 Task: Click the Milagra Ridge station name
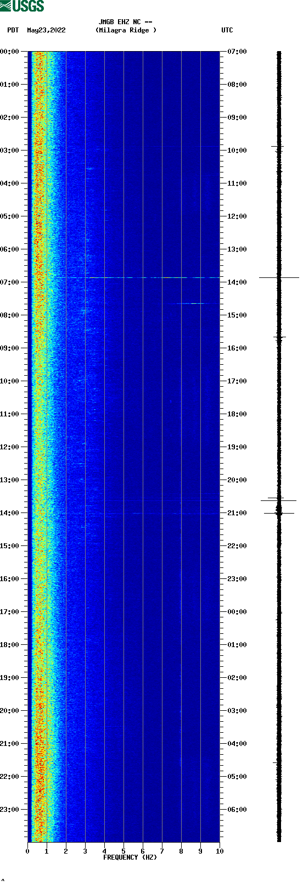pos(126,31)
